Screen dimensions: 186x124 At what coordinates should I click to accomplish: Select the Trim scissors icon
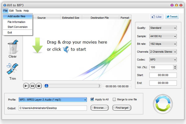12,69
